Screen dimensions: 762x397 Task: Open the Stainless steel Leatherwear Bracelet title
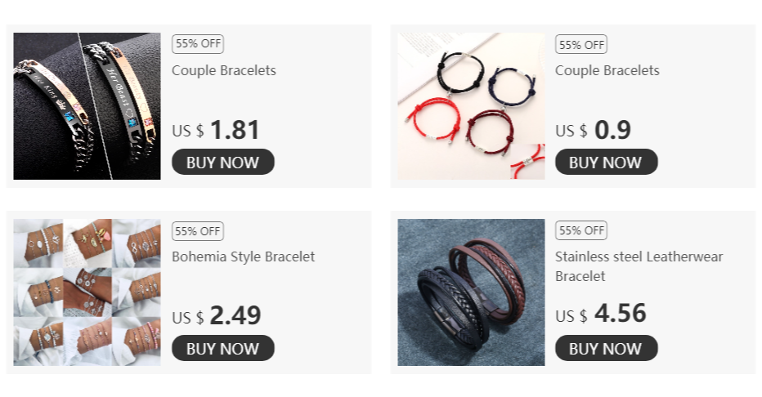pos(639,266)
